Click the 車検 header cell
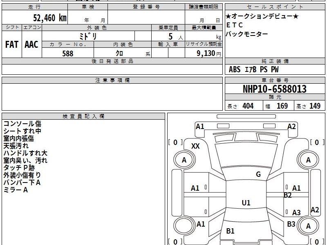Image resolution: width=327 pixels, height=245 pixels. [88, 7]
